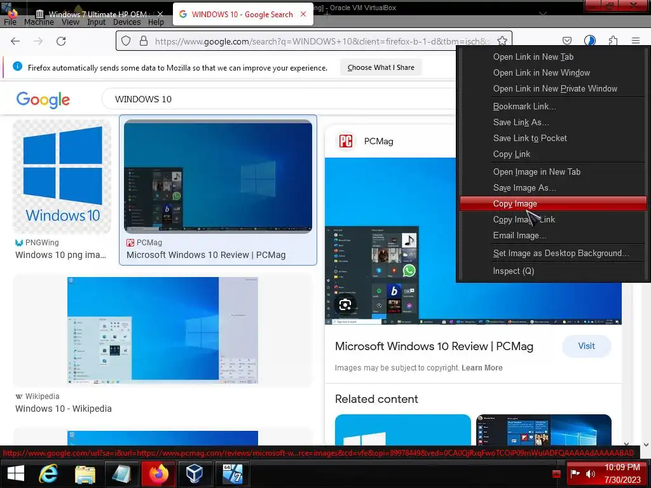Click the Windows 10 png PNGWing result
651x488 pixels.
60,255
